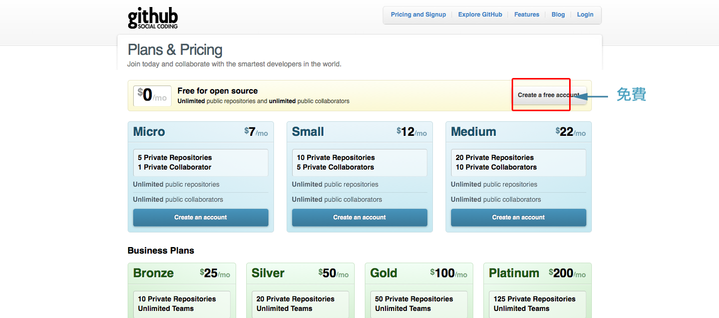The width and height of the screenshot is (719, 318).
Task: Click the $100/mo Gold price
Action: 449,273
